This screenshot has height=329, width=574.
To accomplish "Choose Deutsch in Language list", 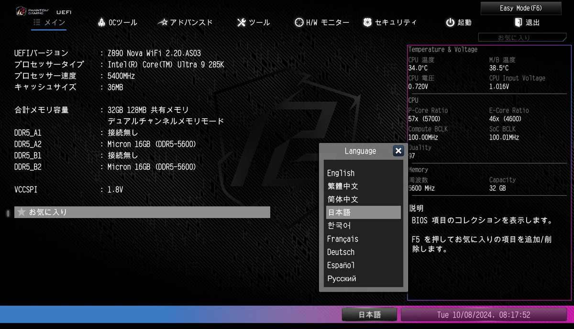I will pyautogui.click(x=363, y=252).
